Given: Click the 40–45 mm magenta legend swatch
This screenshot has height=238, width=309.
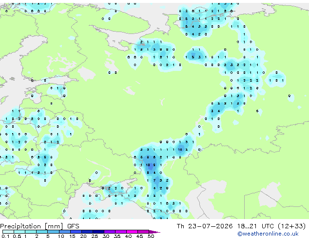Looking at the screenshot, I should coord(132,232).
